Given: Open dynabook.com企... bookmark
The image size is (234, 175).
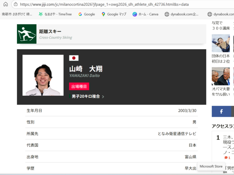Looking at the screenshot, I should point(182,14).
